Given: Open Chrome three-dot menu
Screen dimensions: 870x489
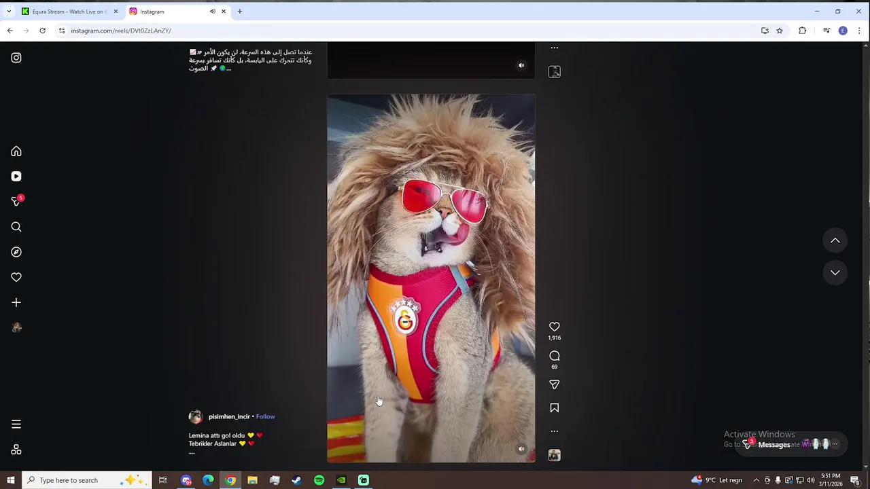Looking at the screenshot, I should (860, 31).
